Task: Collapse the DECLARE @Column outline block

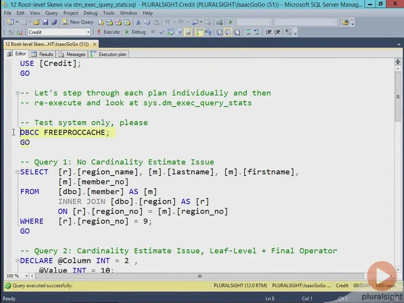Action: (x=17, y=261)
